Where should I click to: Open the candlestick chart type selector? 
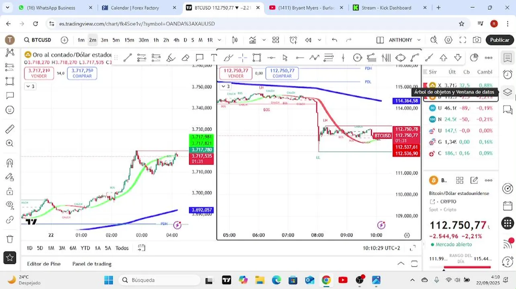(235, 40)
